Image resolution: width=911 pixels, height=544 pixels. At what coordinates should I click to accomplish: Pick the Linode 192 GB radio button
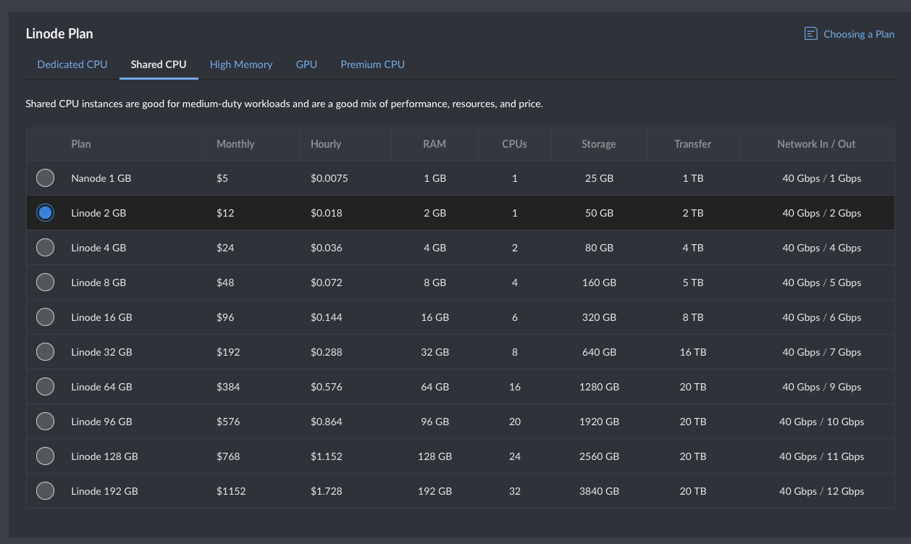tap(45, 490)
